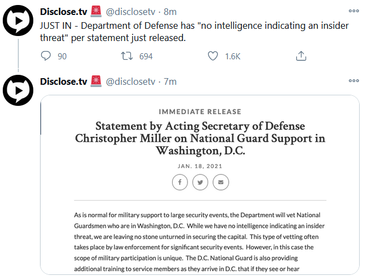Screen dimensions: 368x276
Task: Share statement on Facebook icon
Action: tap(180, 182)
